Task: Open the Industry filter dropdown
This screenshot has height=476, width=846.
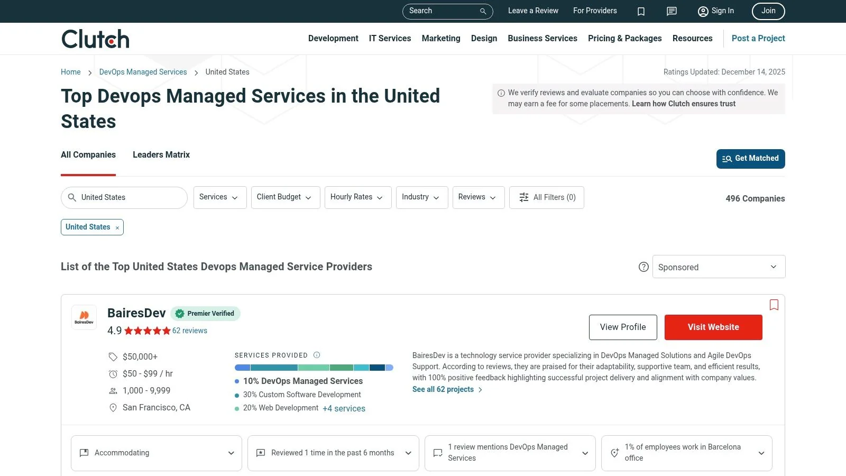Action: coord(421,197)
